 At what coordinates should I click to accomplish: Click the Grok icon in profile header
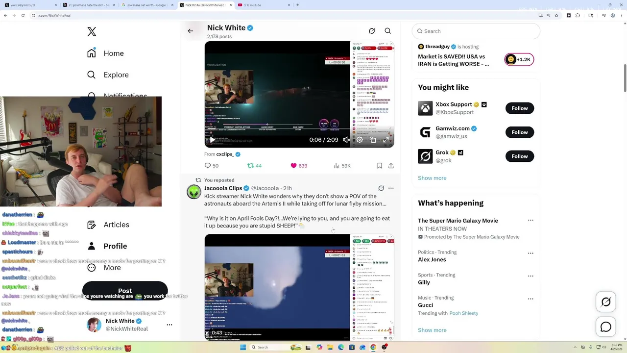click(x=372, y=31)
